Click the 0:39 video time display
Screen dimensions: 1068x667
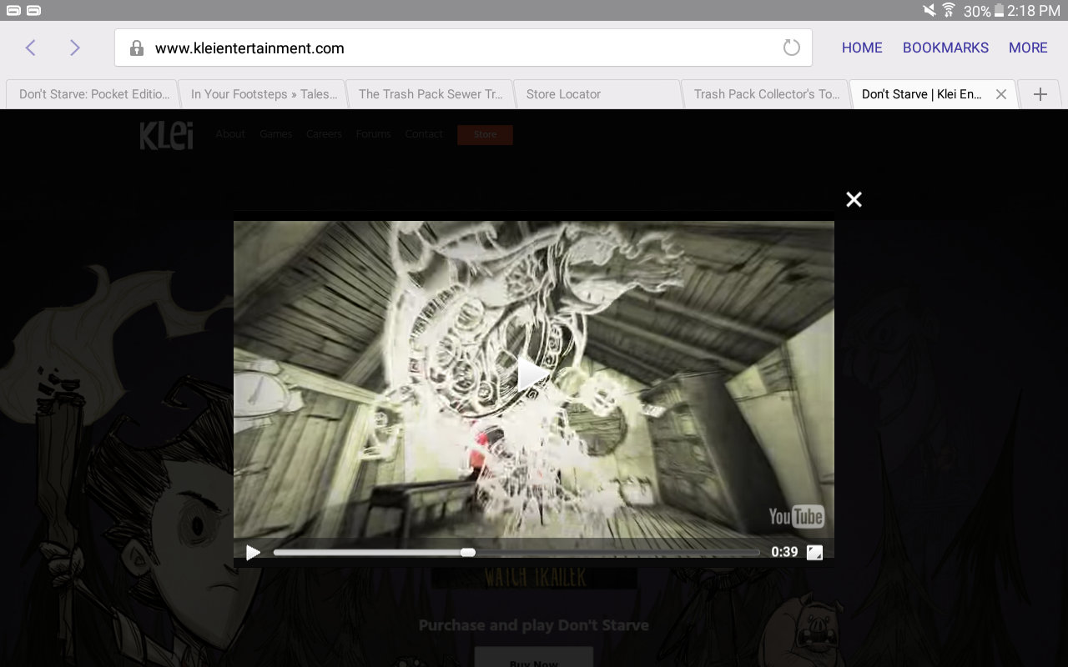[x=784, y=552]
